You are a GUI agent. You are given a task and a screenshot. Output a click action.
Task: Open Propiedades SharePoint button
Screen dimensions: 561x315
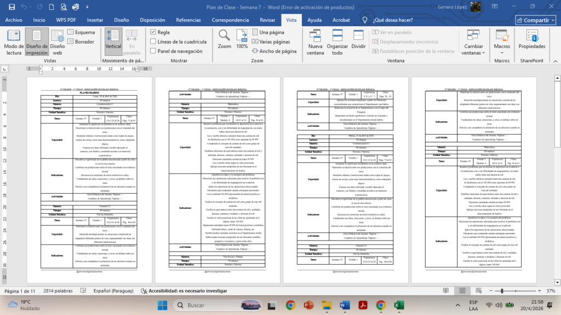pos(531,39)
